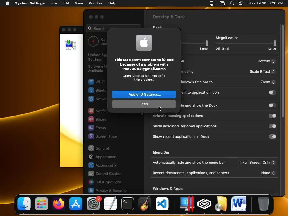Open Spotlight search in menu bar
The width and height of the screenshot is (288, 216).
[x=232, y=3]
